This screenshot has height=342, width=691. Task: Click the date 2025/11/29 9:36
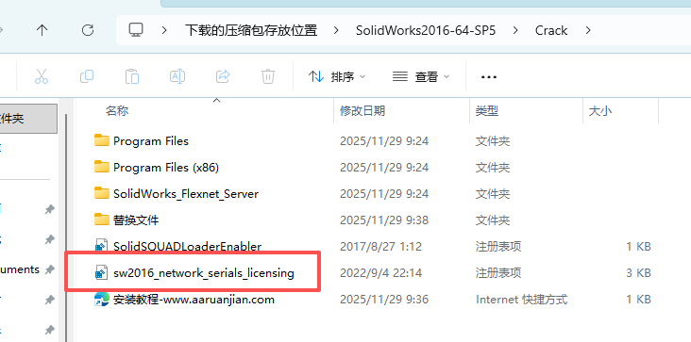[x=384, y=300]
